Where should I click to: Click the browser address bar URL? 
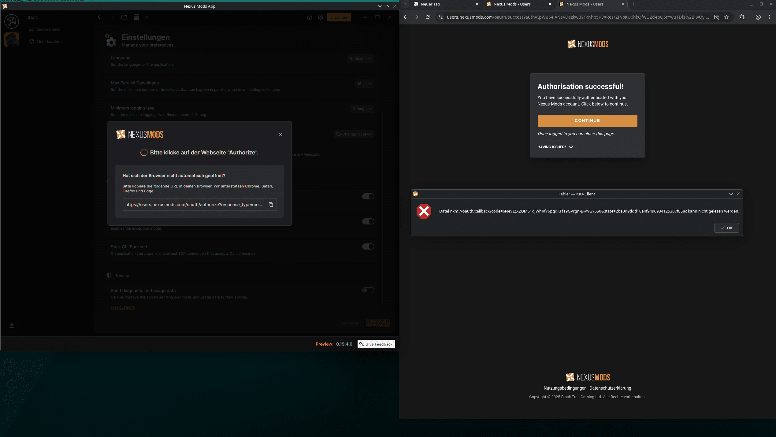[577, 17]
